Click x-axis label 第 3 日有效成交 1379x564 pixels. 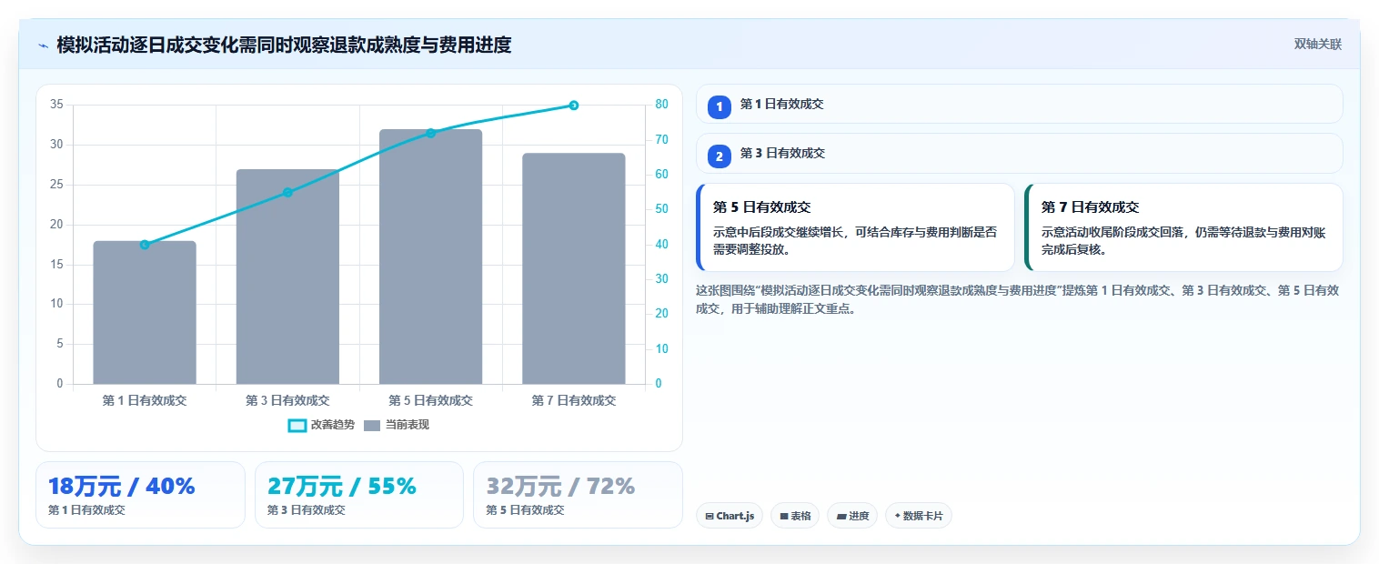point(287,400)
